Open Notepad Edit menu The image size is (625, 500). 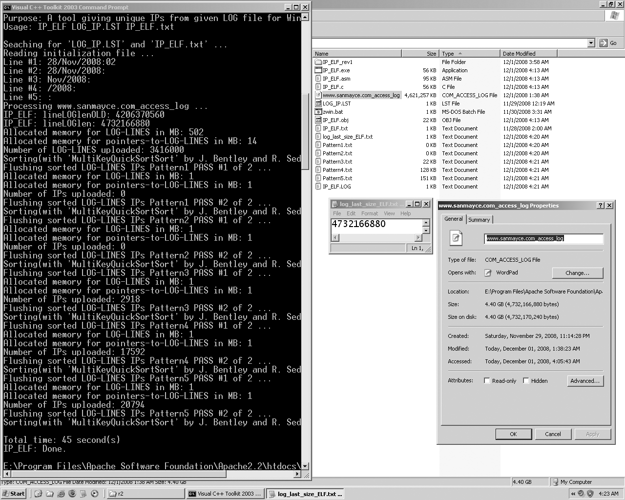(x=351, y=213)
